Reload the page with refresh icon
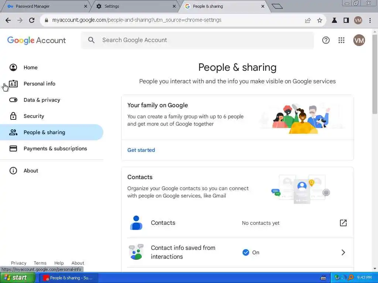 (32, 20)
